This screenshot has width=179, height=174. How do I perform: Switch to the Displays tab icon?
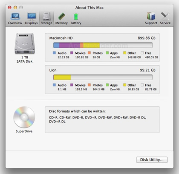32,17
